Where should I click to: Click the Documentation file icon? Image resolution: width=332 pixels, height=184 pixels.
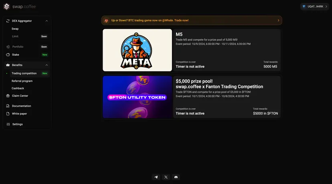pyautogui.click(x=8, y=106)
